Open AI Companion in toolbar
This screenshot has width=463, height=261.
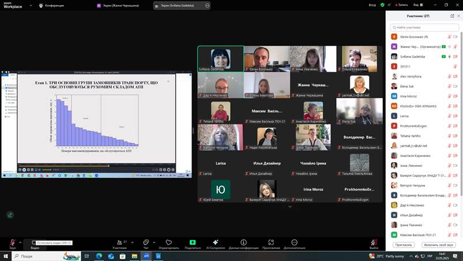click(215, 243)
